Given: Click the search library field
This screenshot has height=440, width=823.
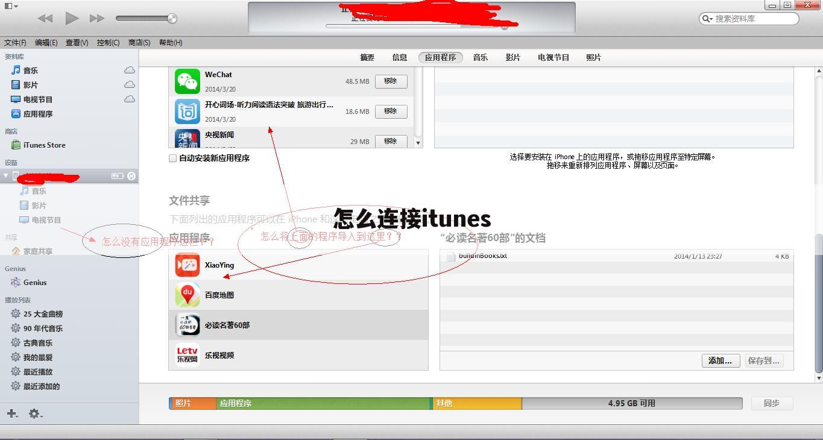Looking at the screenshot, I should [749, 19].
